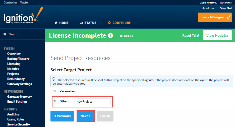Click the Master label in top bar
Image resolution: width=235 pixels, height=127 pixels.
click(x=24, y=3)
